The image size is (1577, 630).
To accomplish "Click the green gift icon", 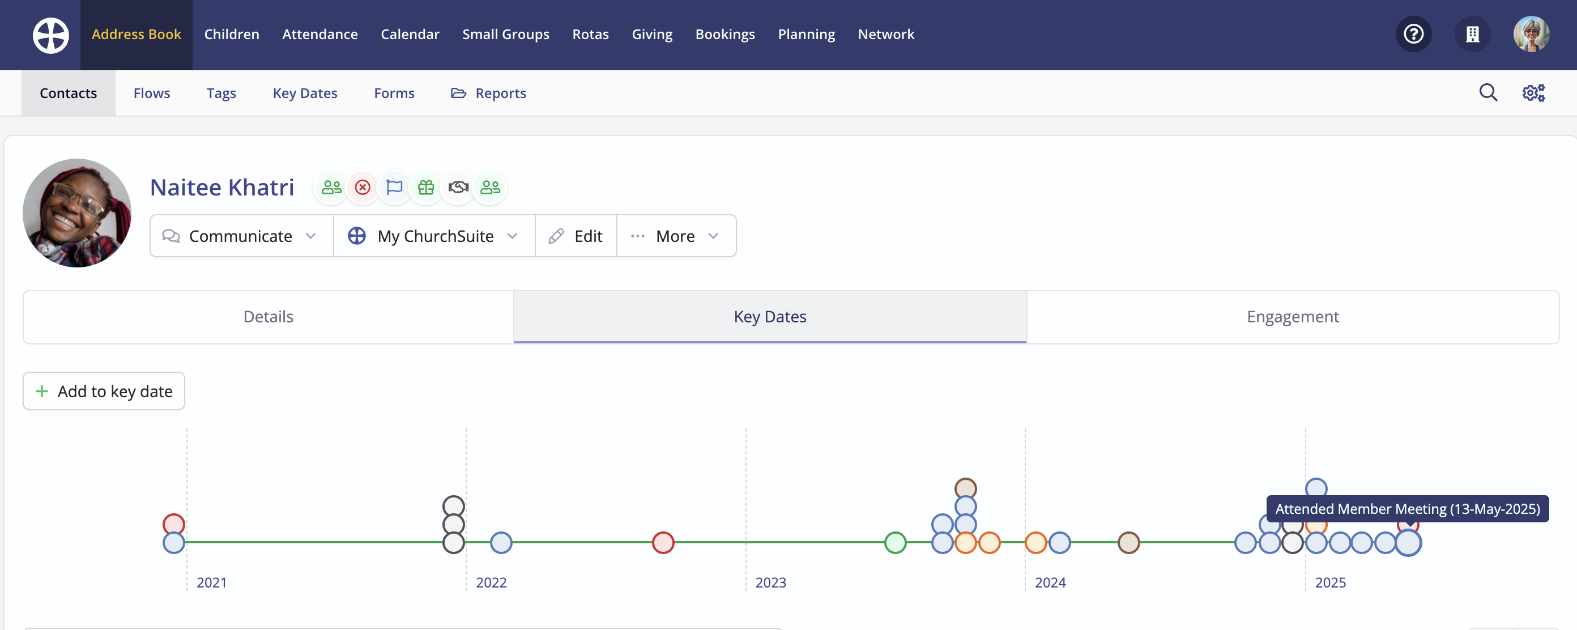I will [426, 188].
